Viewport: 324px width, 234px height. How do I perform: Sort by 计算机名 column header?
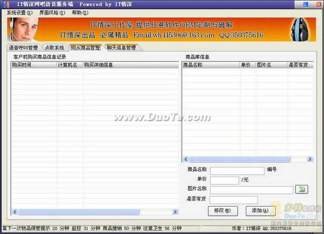(70, 65)
